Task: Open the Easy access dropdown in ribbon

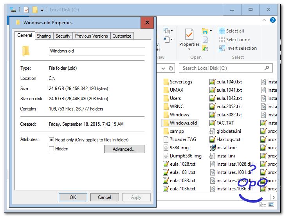Action: point(168,39)
